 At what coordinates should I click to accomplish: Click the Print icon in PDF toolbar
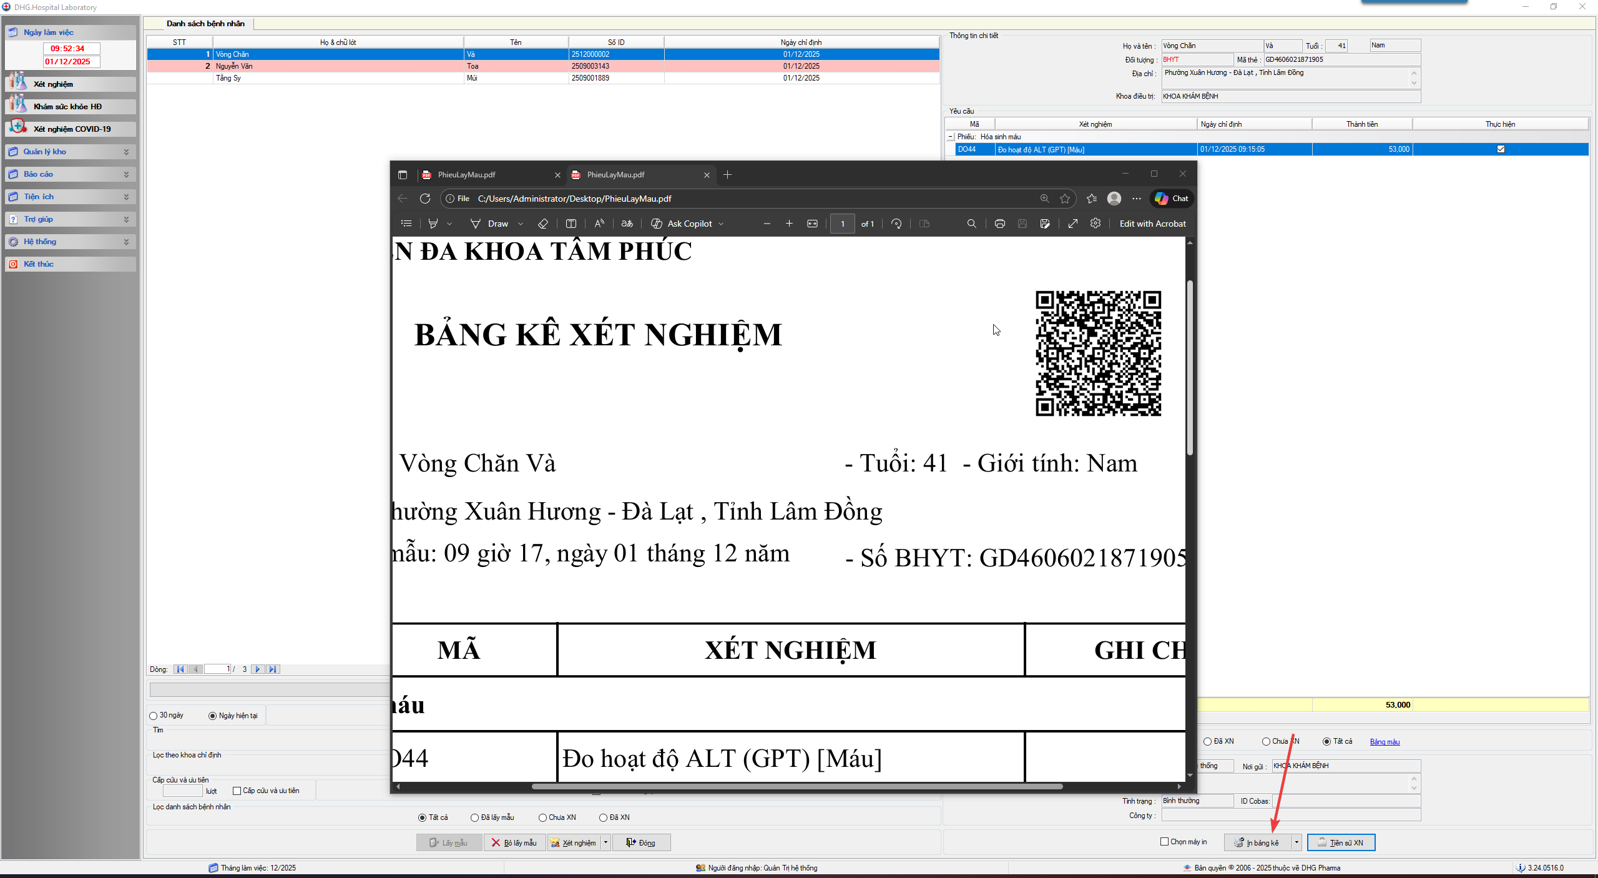click(x=999, y=224)
